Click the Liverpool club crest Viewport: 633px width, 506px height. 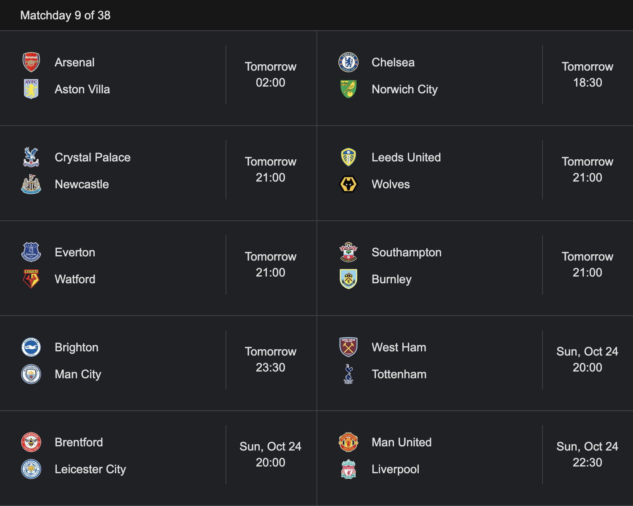click(x=348, y=469)
